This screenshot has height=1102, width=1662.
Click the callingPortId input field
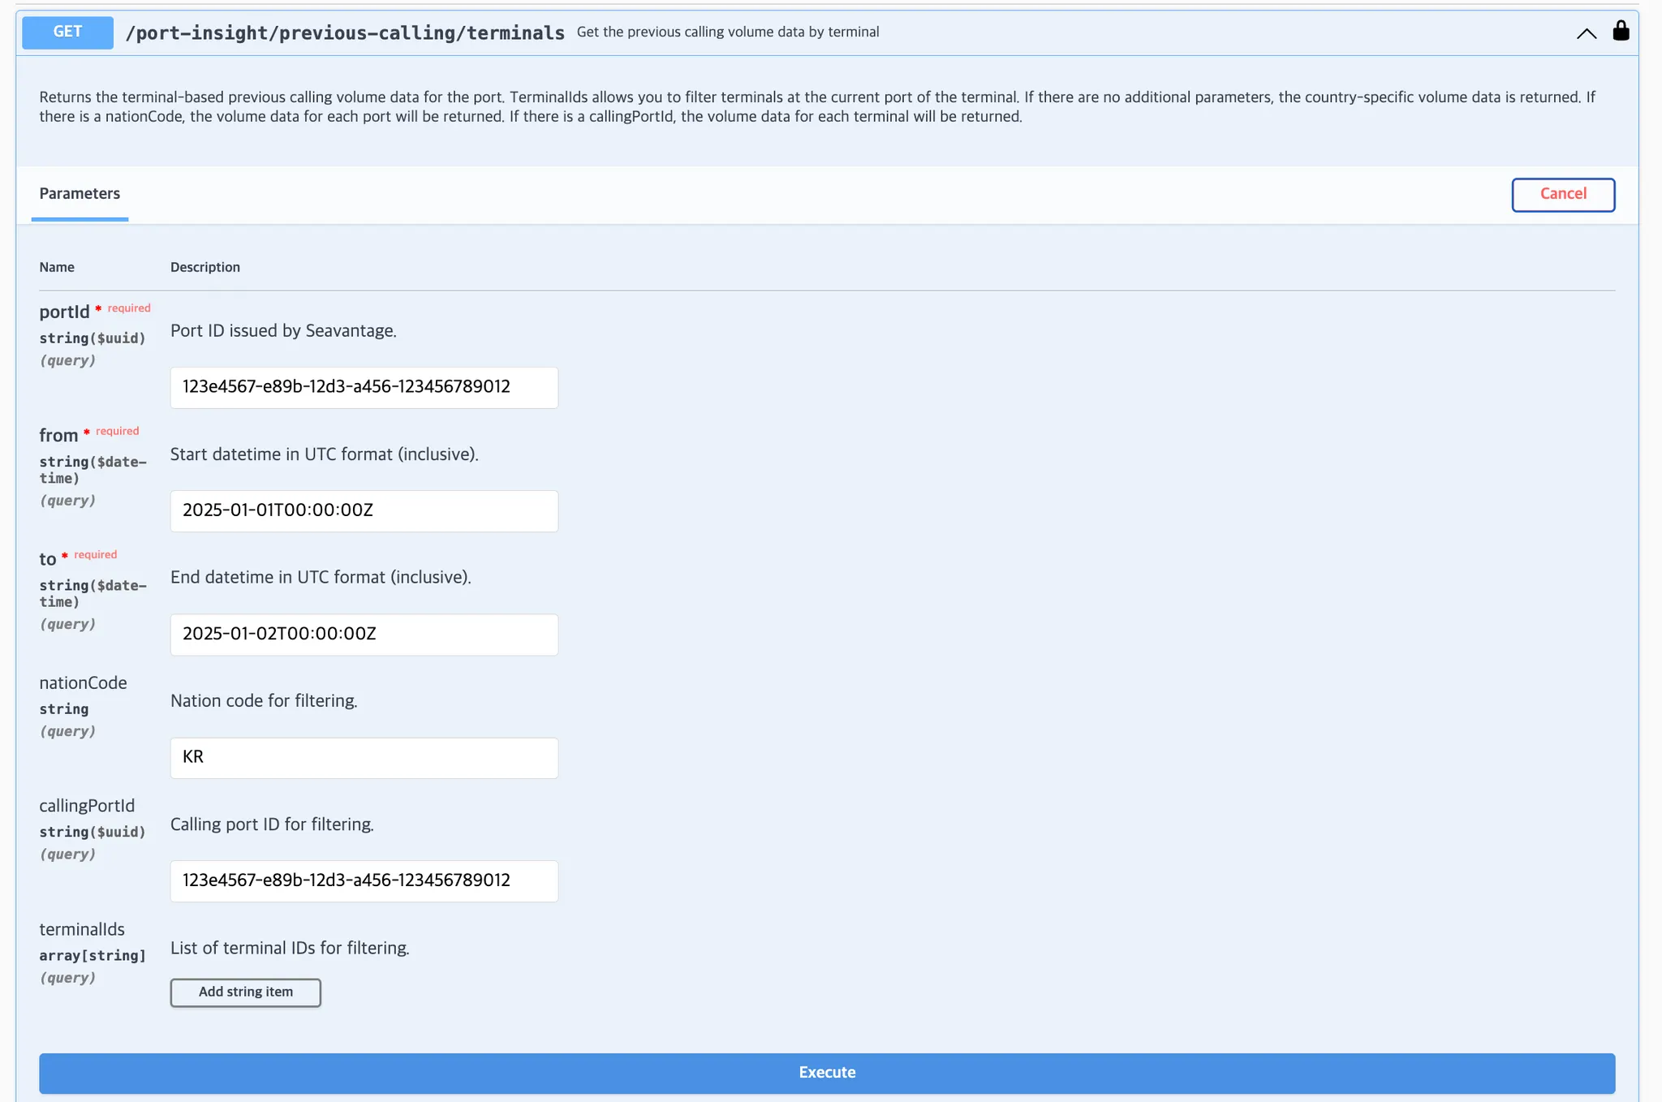pyautogui.click(x=364, y=880)
